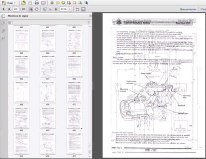Image resolution: width=206 pixels, height=159 pixels.
Task: Click the upper thumbnail-size button near scrollbar bottom
Action: coord(90,145)
